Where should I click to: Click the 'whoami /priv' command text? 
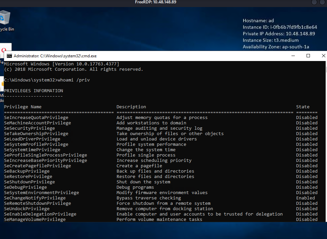coord(74,80)
